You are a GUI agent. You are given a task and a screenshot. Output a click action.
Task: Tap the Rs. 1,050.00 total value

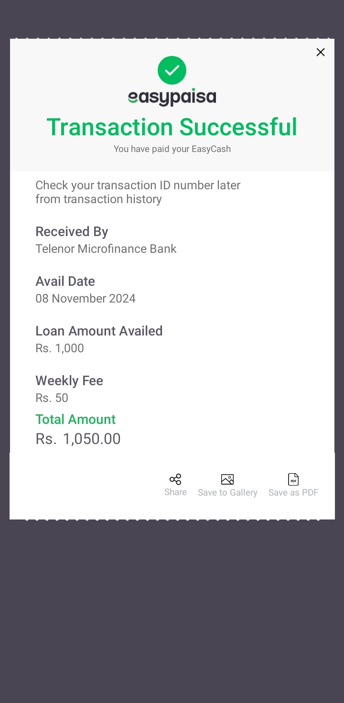coord(78,439)
